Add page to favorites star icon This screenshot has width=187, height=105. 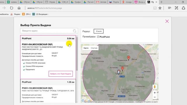[160, 8]
